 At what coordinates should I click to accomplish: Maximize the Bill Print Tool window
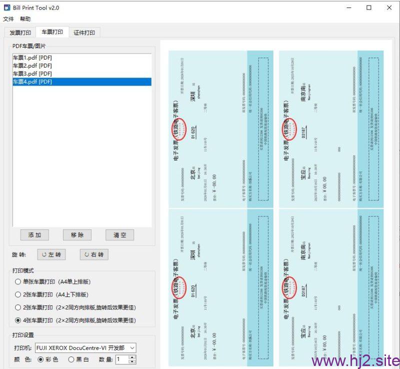tap(369, 8)
